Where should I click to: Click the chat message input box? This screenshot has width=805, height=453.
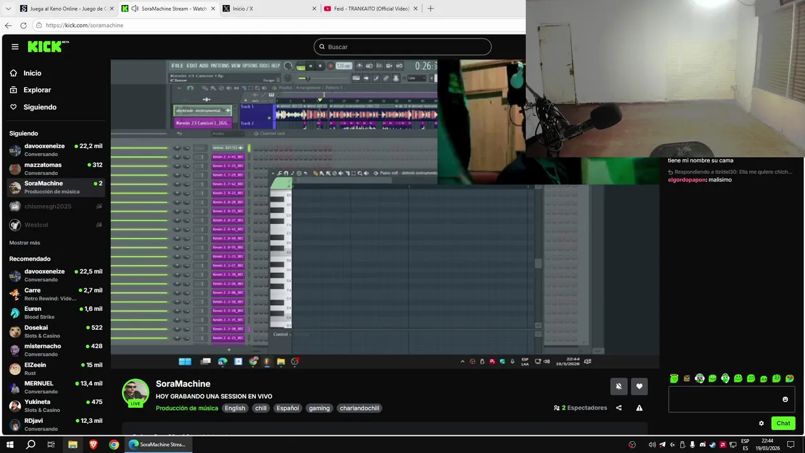(x=731, y=400)
